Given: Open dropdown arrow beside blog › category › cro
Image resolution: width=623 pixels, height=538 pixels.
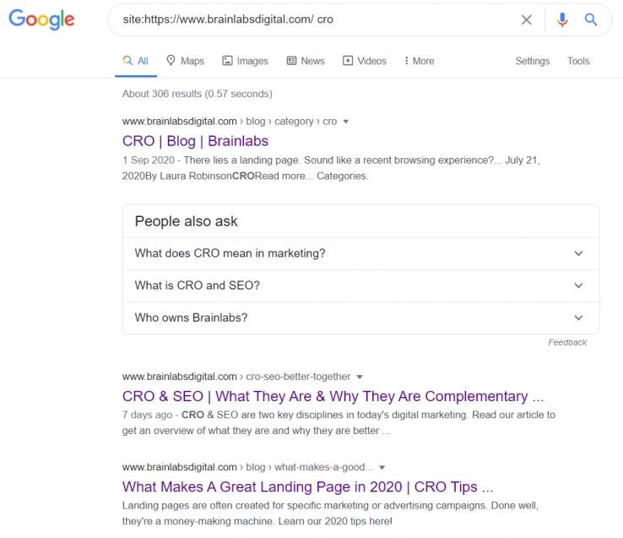Looking at the screenshot, I should coord(346,122).
